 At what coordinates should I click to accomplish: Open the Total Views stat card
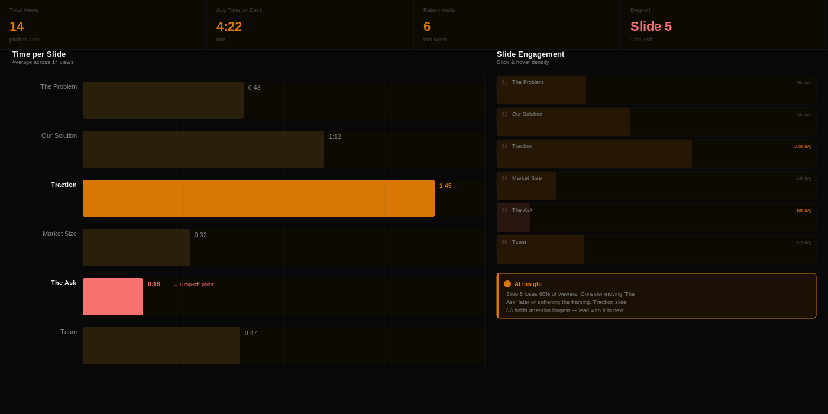[103, 25]
